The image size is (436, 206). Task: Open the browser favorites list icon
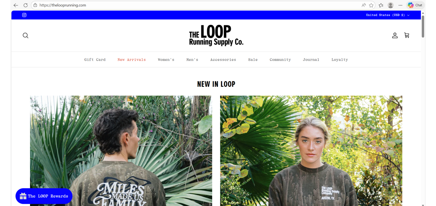[x=381, y=5]
